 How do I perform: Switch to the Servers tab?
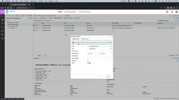coord(36,18)
